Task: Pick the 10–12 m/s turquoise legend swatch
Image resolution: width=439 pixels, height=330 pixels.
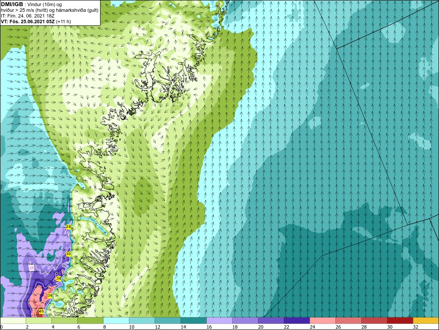Action: click(x=142, y=320)
